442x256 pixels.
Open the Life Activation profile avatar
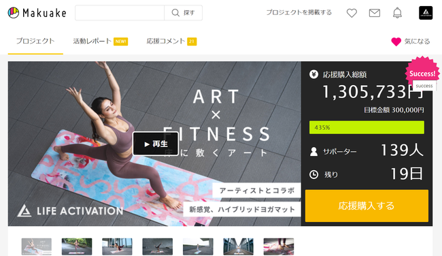(x=426, y=13)
